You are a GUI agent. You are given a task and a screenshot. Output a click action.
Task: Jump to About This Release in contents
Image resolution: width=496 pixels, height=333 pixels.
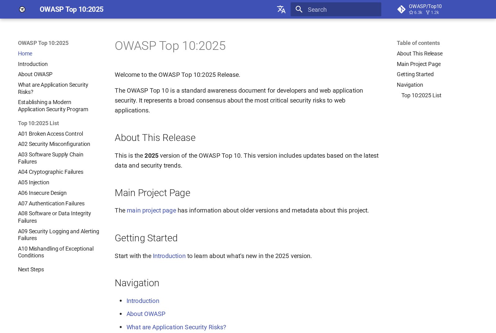point(420,54)
